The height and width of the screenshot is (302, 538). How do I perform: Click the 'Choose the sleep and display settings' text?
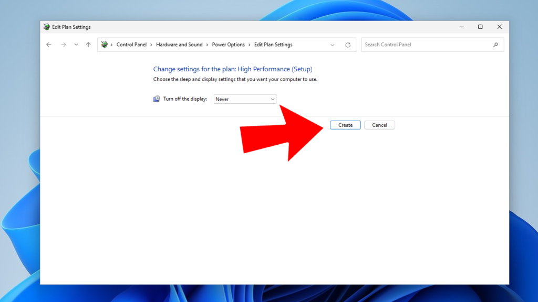pos(235,79)
